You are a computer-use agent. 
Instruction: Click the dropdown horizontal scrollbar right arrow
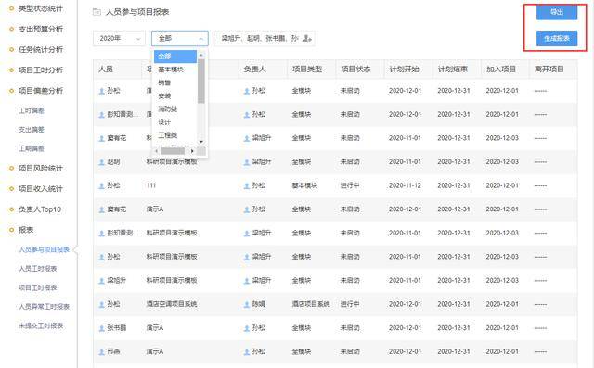[192, 151]
